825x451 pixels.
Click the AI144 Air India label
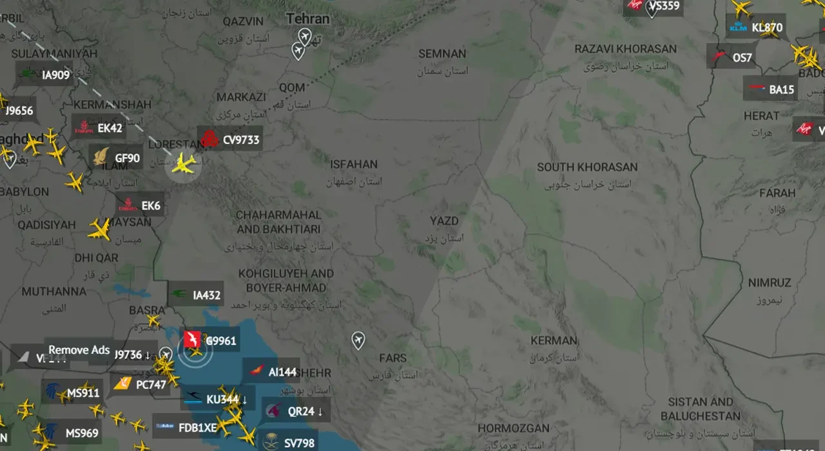pyautogui.click(x=271, y=371)
